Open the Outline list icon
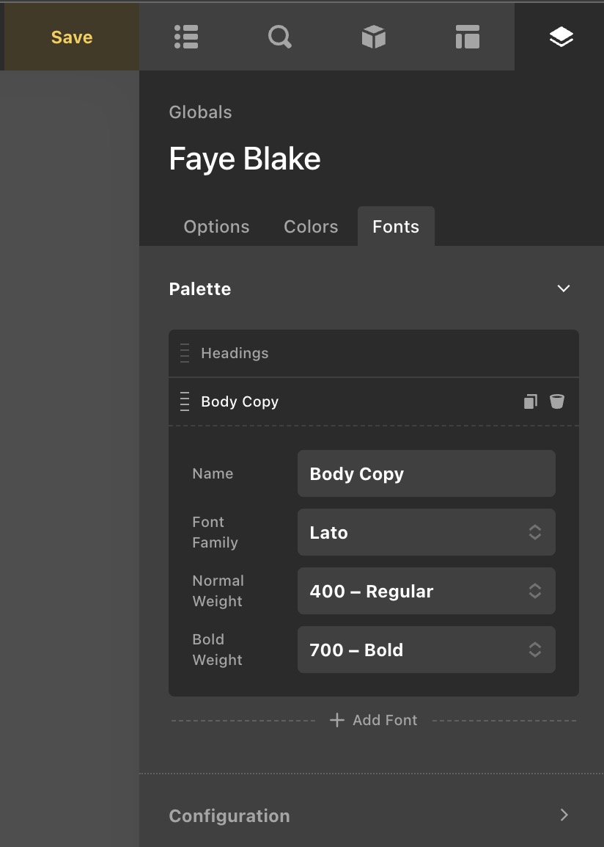The width and height of the screenshot is (604, 847). pos(186,37)
